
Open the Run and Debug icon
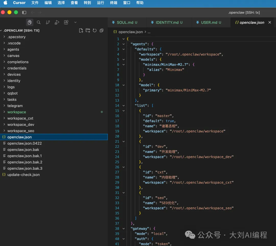pyautogui.click(x=57, y=22)
